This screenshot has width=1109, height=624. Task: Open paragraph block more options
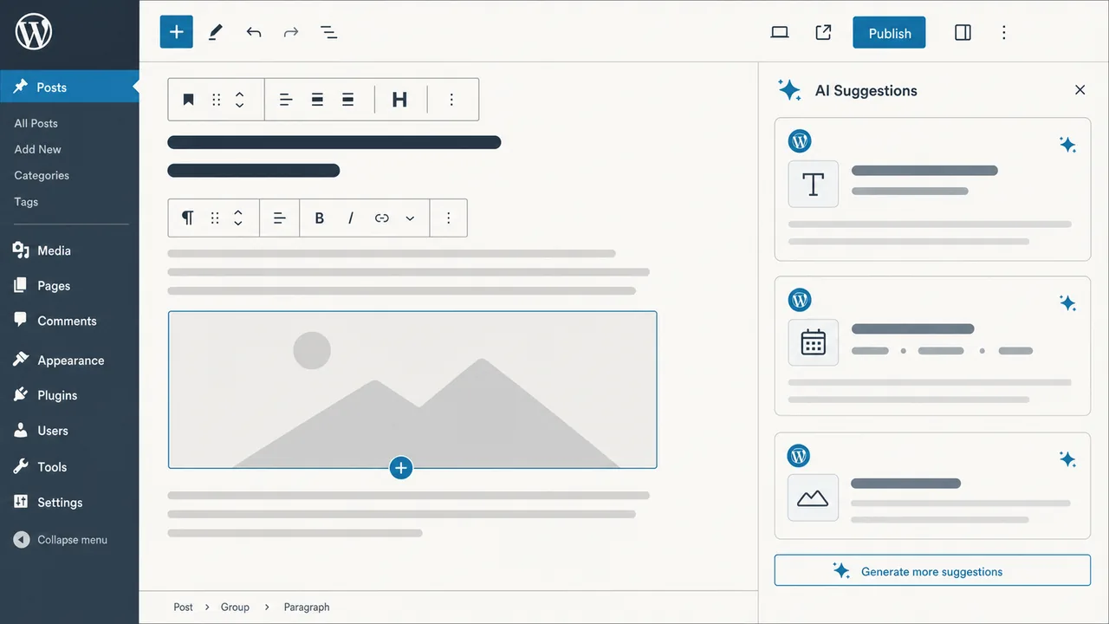tap(448, 218)
